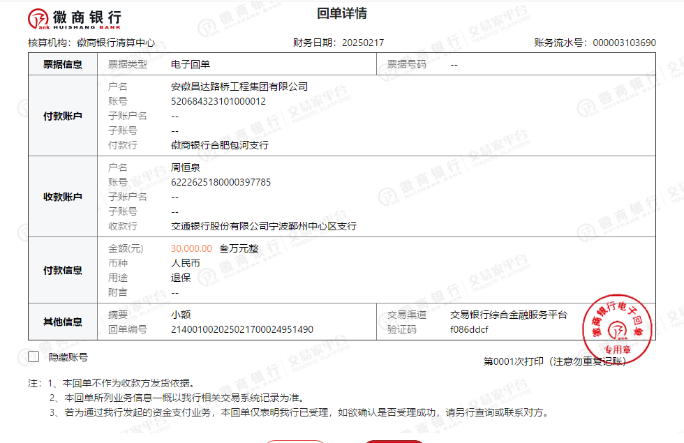Select payer name 安徽昌达路桥工程集团有限公司

point(239,87)
